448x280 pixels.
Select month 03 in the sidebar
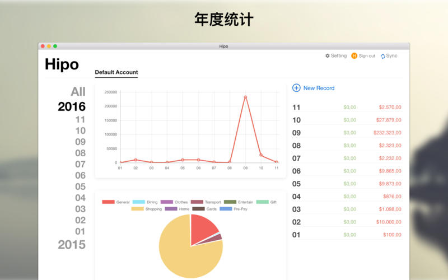tap(80, 209)
